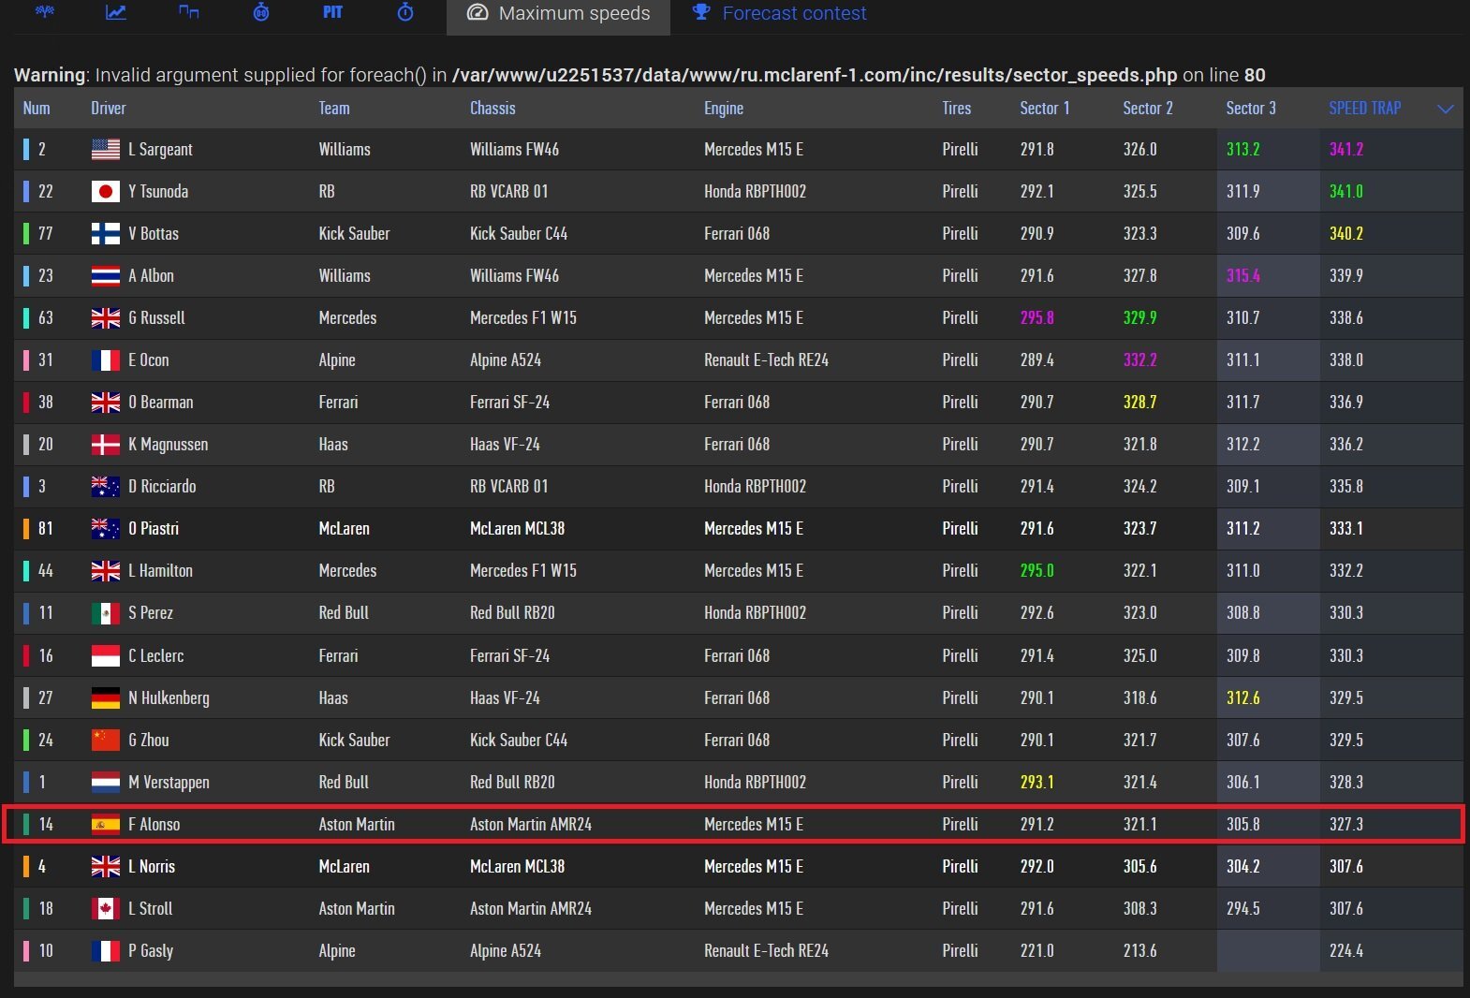The height and width of the screenshot is (998, 1470).
Task: Switch to the Forecast contest tab
Action: coord(779,13)
